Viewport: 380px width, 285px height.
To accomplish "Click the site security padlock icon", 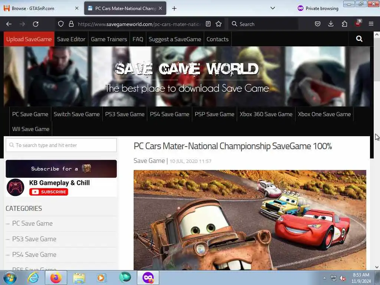I will click(x=71, y=24).
